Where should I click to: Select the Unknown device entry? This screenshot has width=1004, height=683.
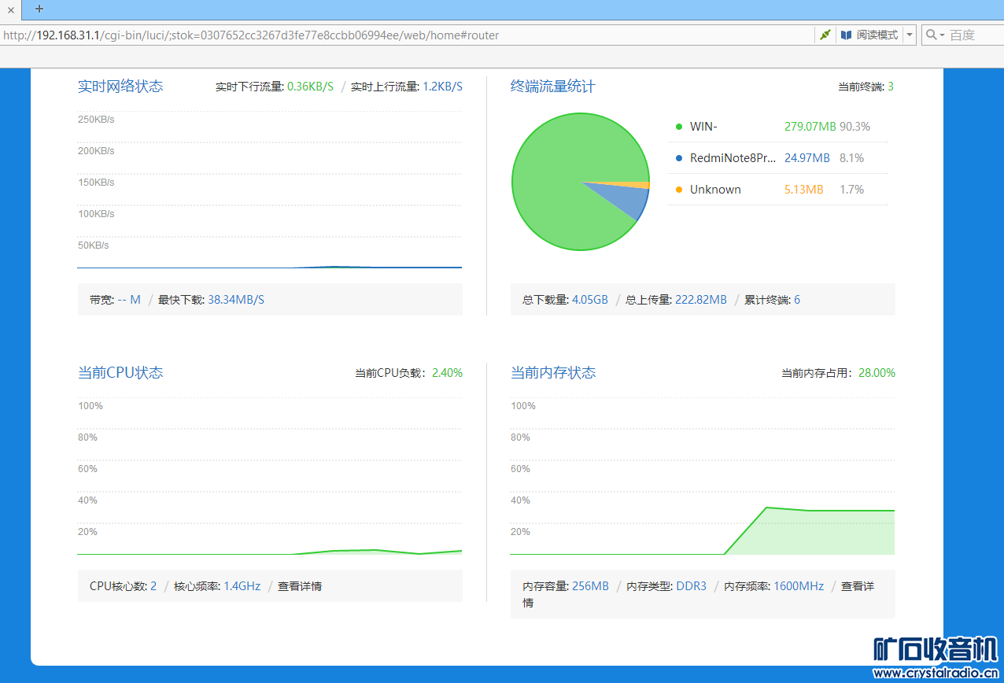pos(715,190)
